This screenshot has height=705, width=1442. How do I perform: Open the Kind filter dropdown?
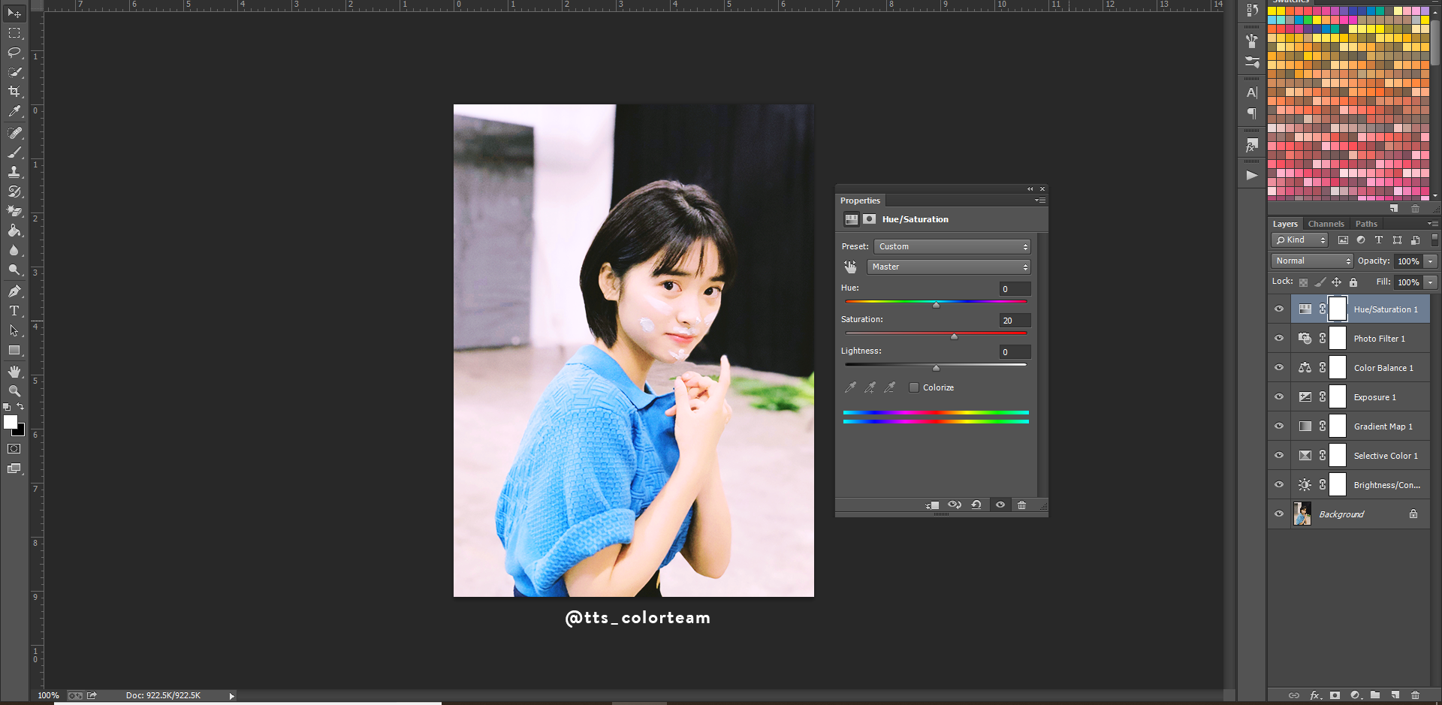[1300, 240]
